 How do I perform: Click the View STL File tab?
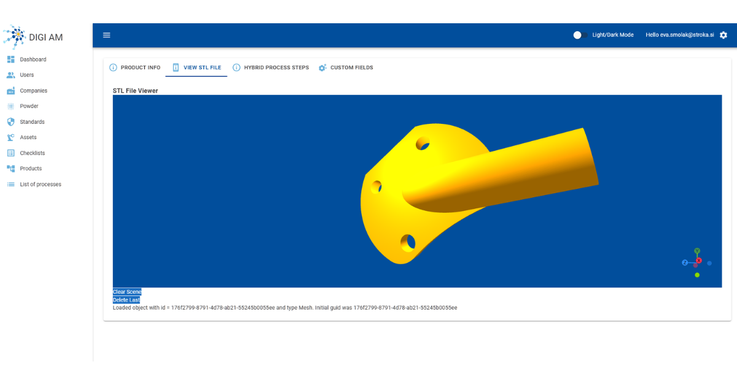tap(197, 67)
